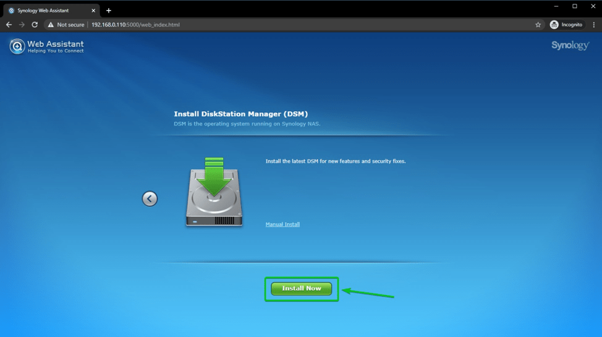Select the Synology Web Assistant tab

[x=51, y=11]
